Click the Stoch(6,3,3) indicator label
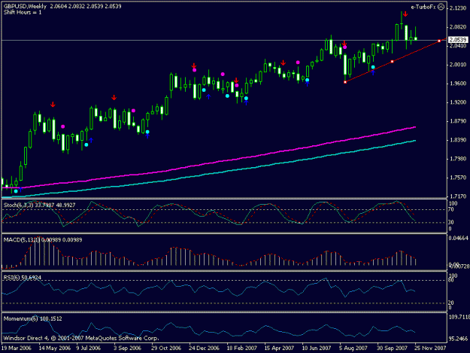470x353 pixels. point(39,205)
